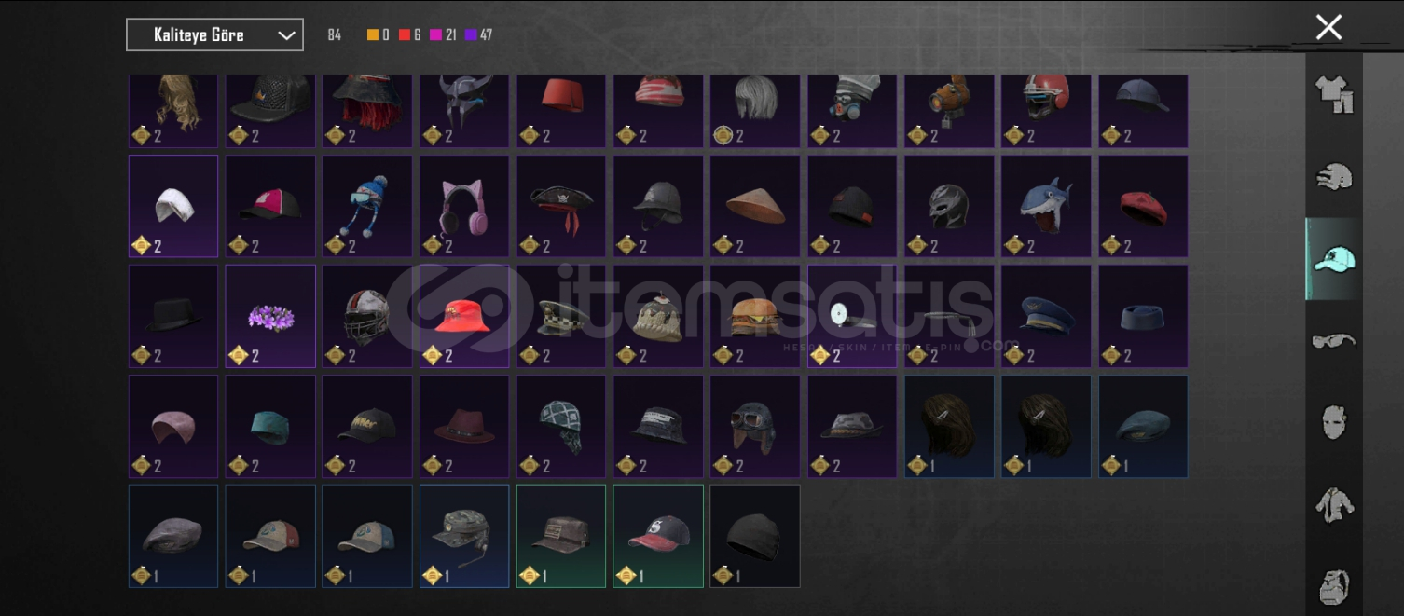The image size is (1404, 616).
Task: Open the Kaliteye Göre sort dropdown
Action: (214, 35)
